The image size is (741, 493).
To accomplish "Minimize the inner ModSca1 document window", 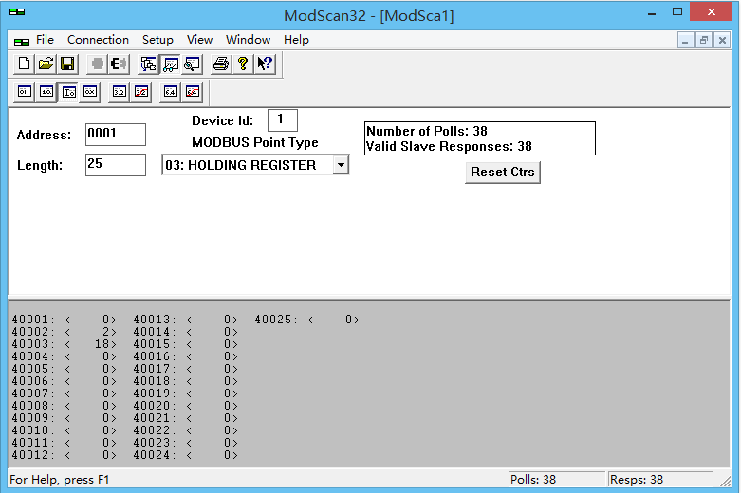I will pyautogui.click(x=685, y=41).
